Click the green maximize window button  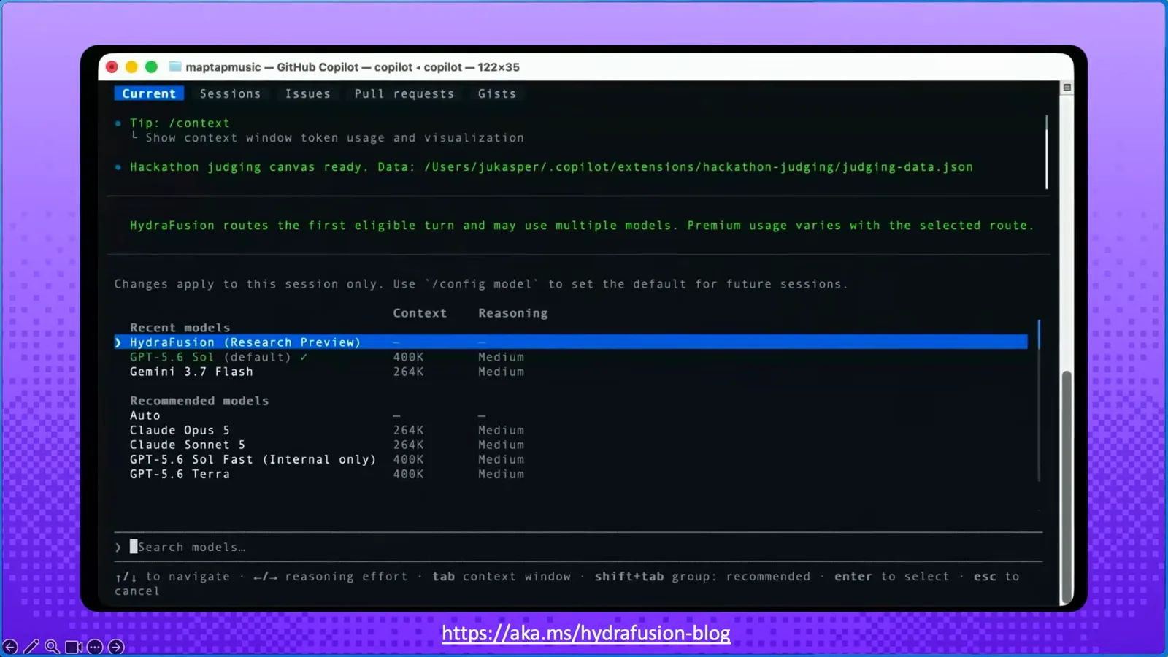click(x=151, y=66)
